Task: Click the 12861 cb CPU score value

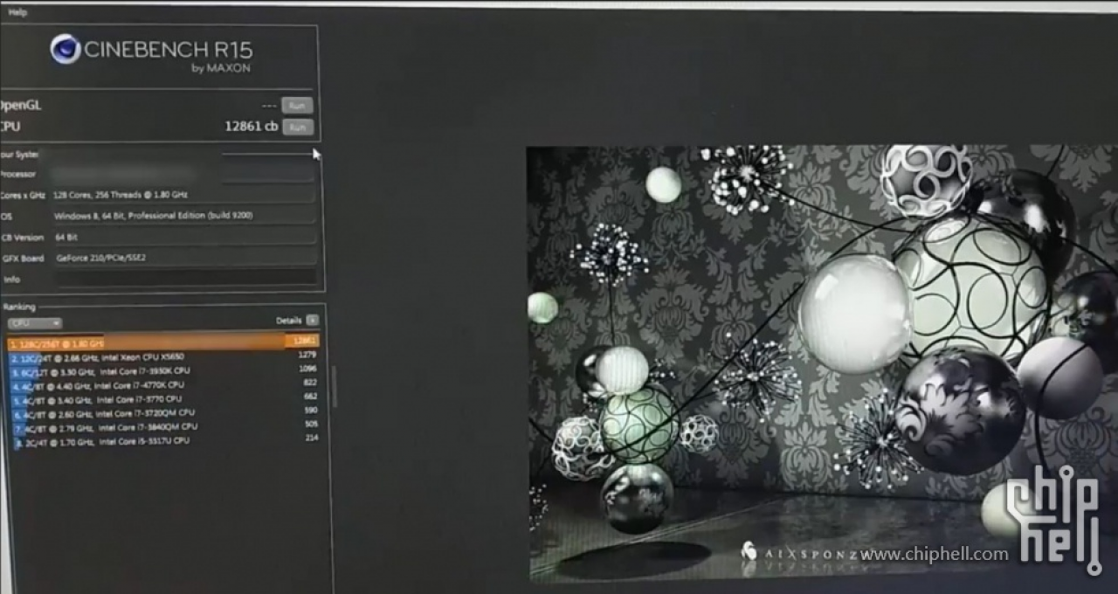Action: pyautogui.click(x=251, y=127)
